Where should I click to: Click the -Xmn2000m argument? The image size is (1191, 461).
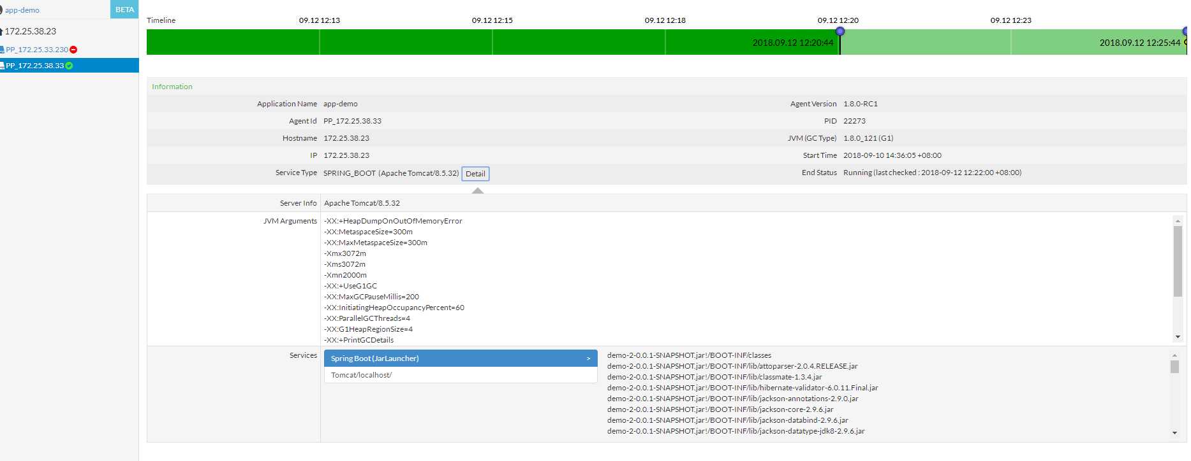click(345, 275)
